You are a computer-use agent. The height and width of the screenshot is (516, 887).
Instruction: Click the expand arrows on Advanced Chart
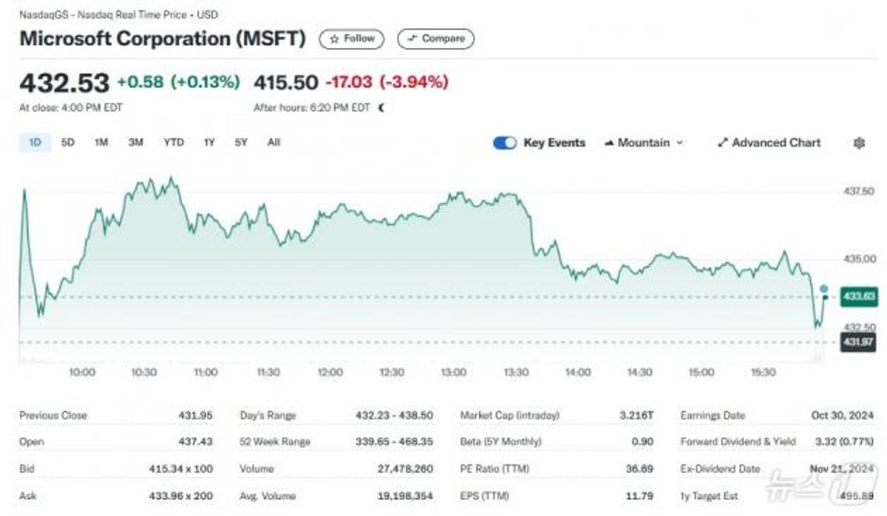(722, 142)
